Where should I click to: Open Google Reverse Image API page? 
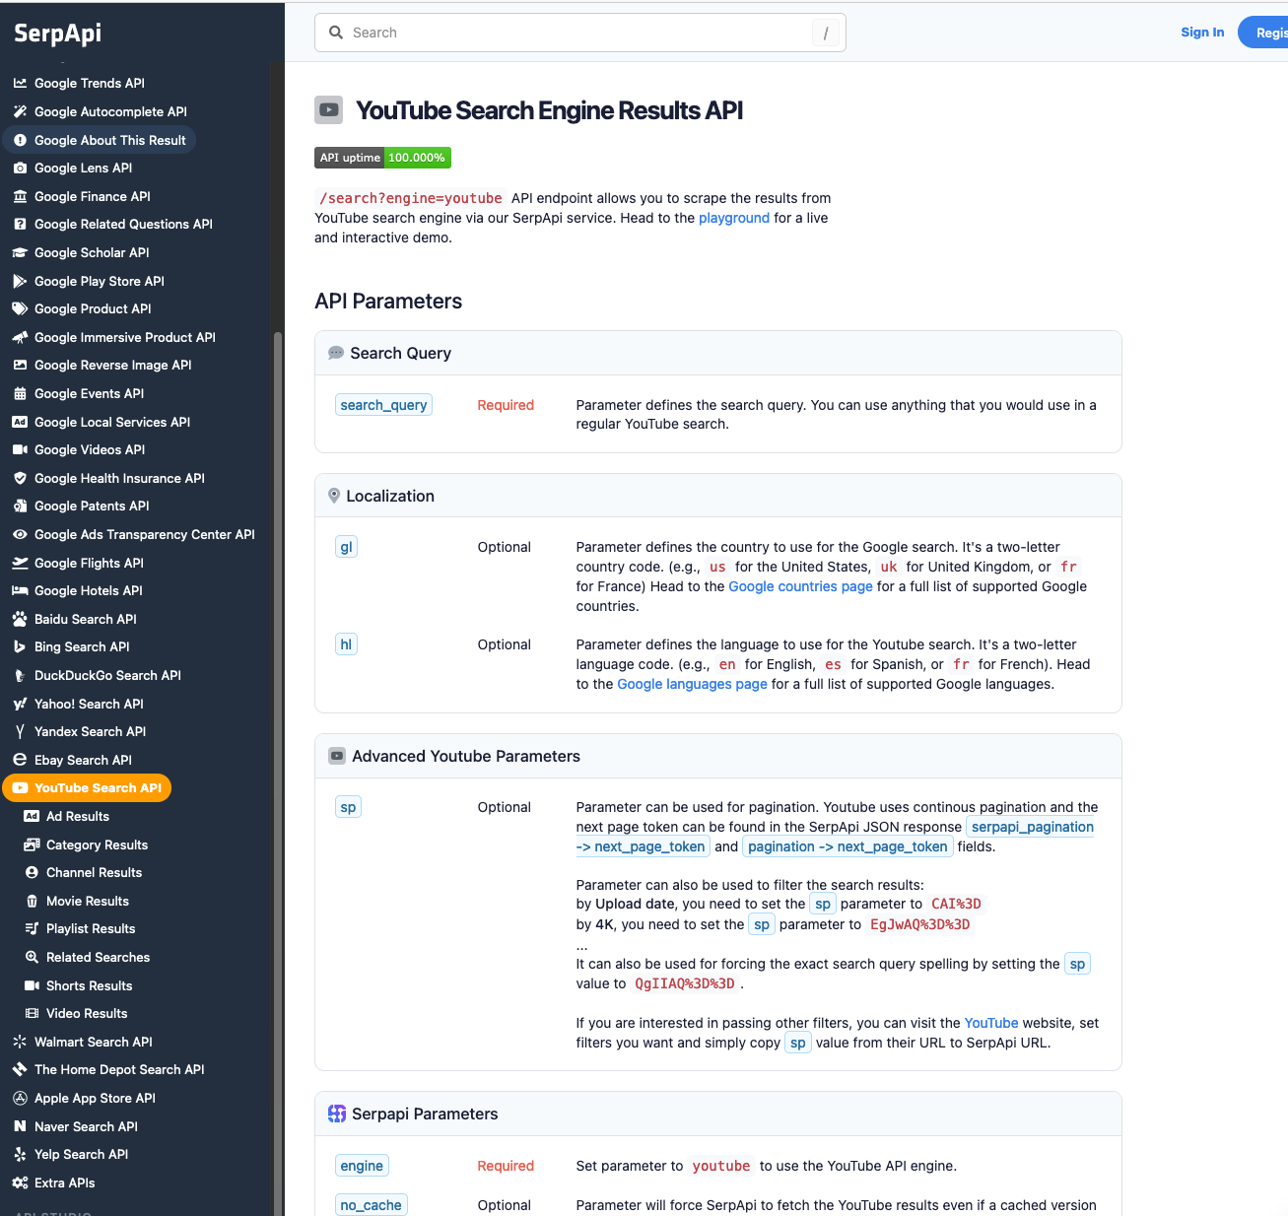(x=112, y=366)
